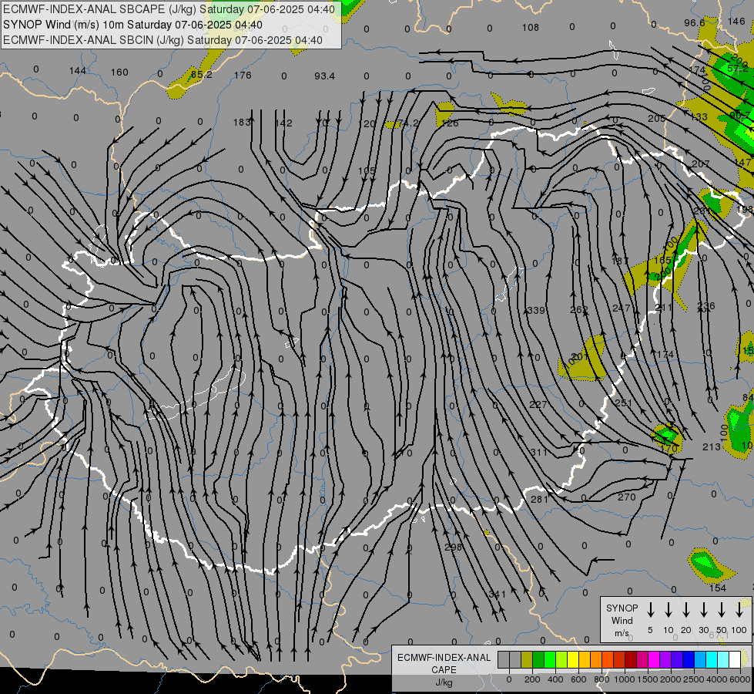This screenshot has width=754, height=694.
Task: Click the map value 160
Action: click(x=119, y=72)
